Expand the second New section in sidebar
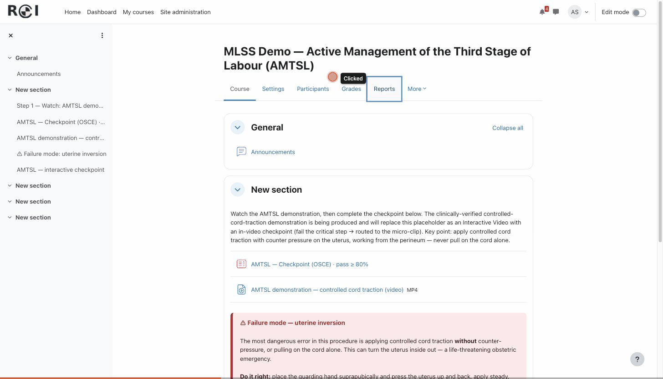The image size is (663, 379). 10,185
